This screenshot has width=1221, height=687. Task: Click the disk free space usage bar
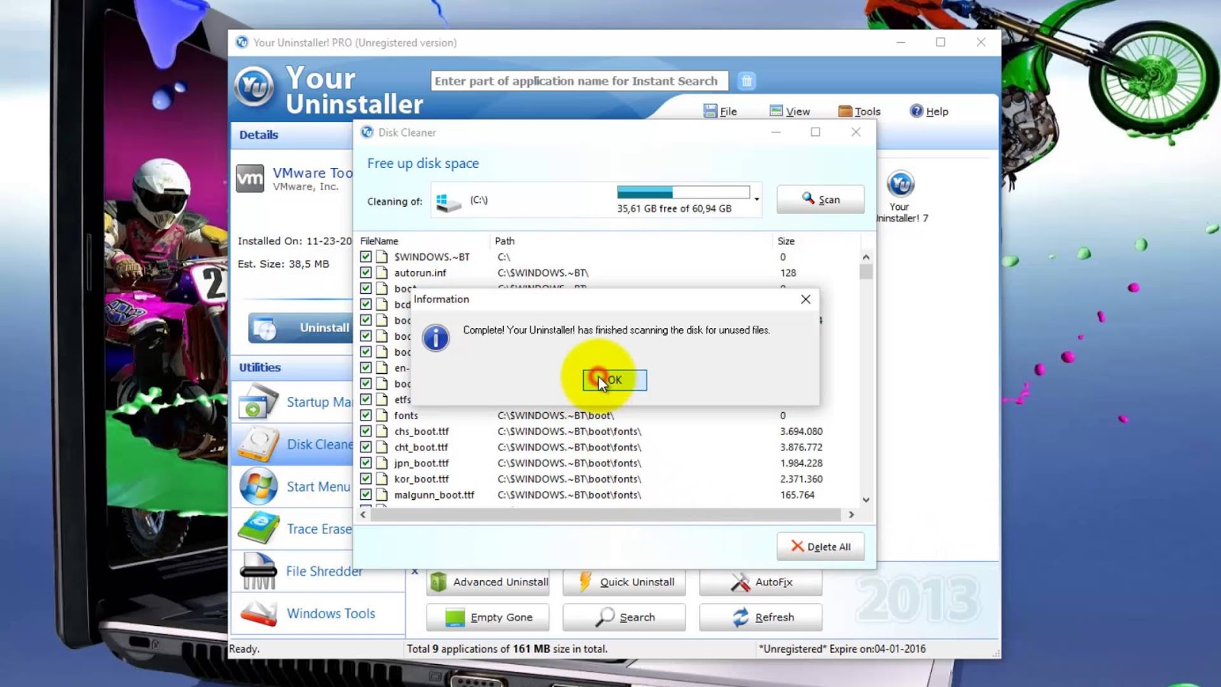pos(684,192)
